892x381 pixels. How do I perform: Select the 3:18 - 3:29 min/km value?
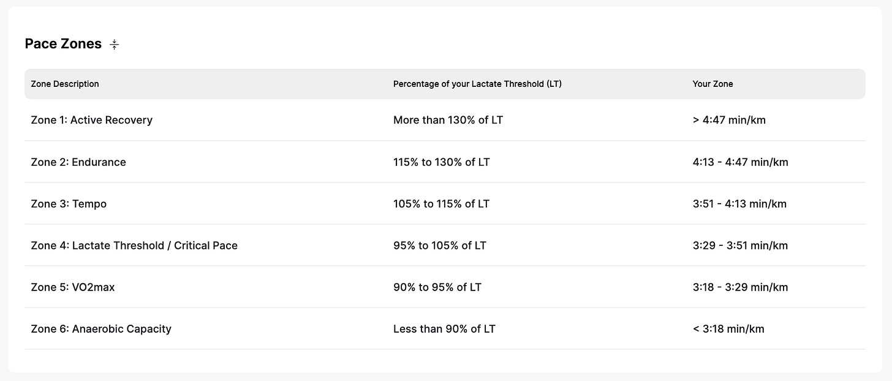(739, 287)
